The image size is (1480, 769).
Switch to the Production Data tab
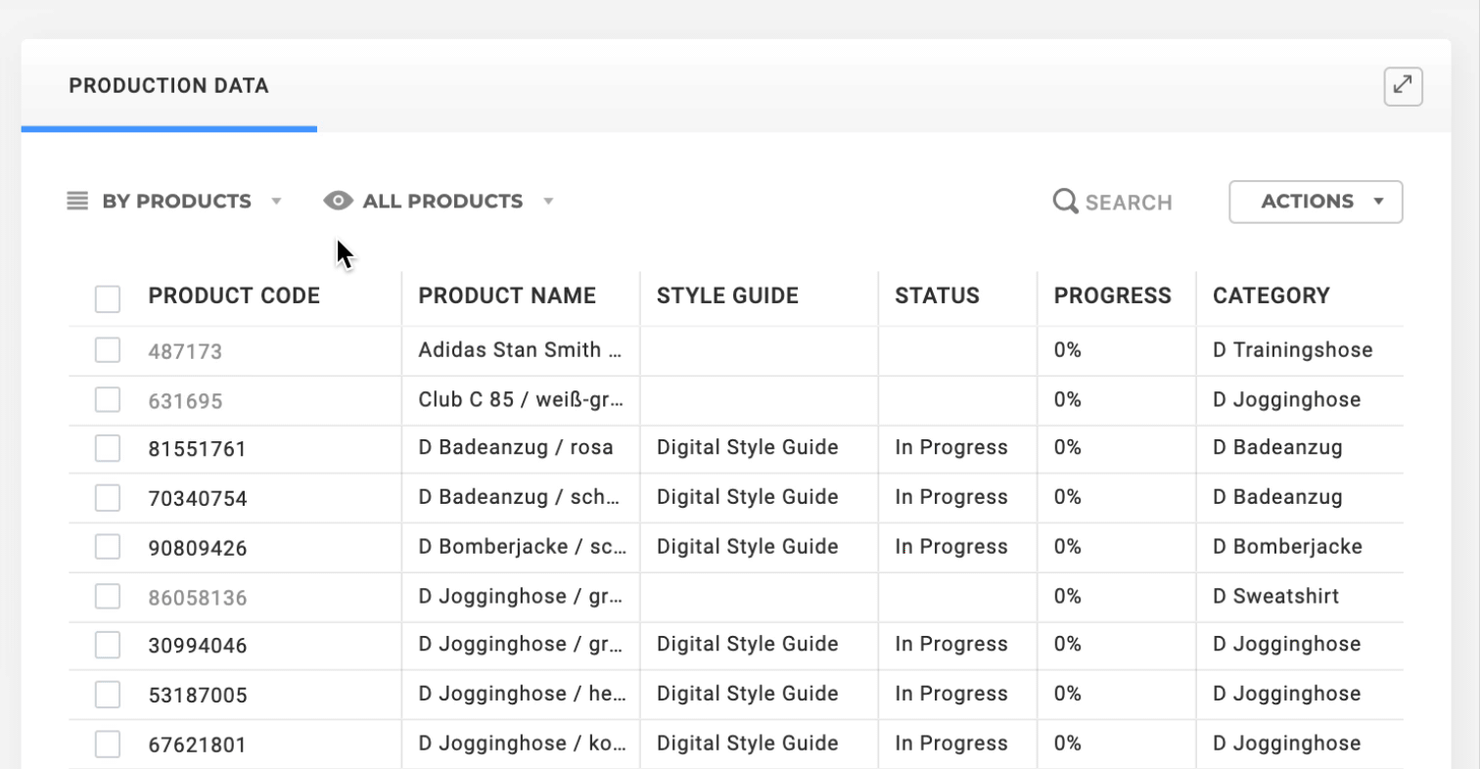pyautogui.click(x=168, y=86)
